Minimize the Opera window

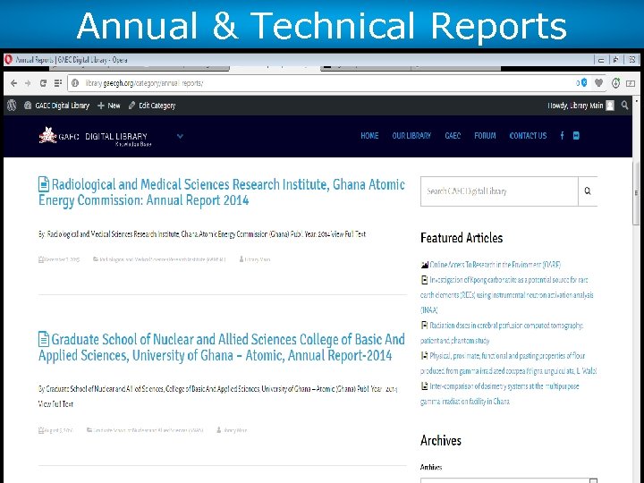(601, 60)
